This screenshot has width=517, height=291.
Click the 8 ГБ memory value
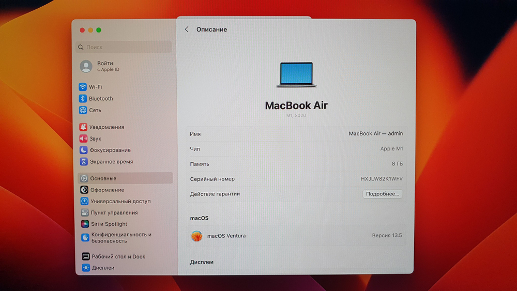tap(397, 163)
